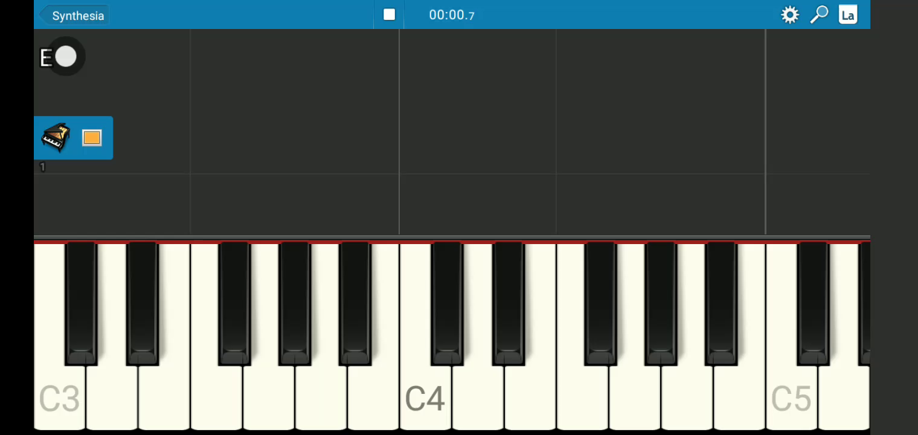The height and width of the screenshot is (435, 918).
Task: Open the settings gear icon
Action: pos(790,14)
